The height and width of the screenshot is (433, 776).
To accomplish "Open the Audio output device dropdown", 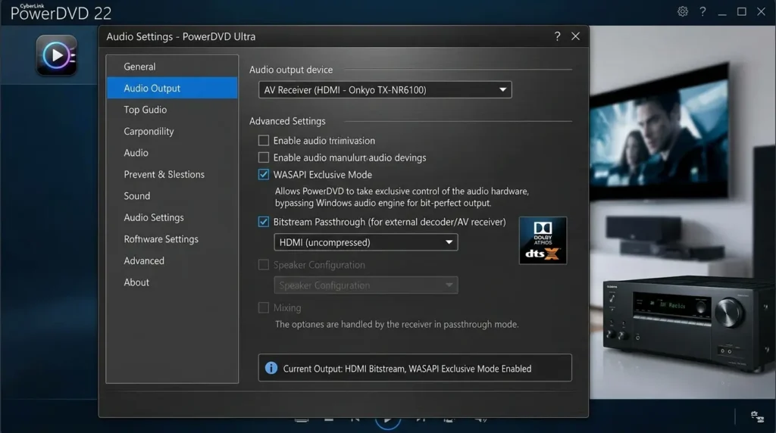I will [x=385, y=90].
